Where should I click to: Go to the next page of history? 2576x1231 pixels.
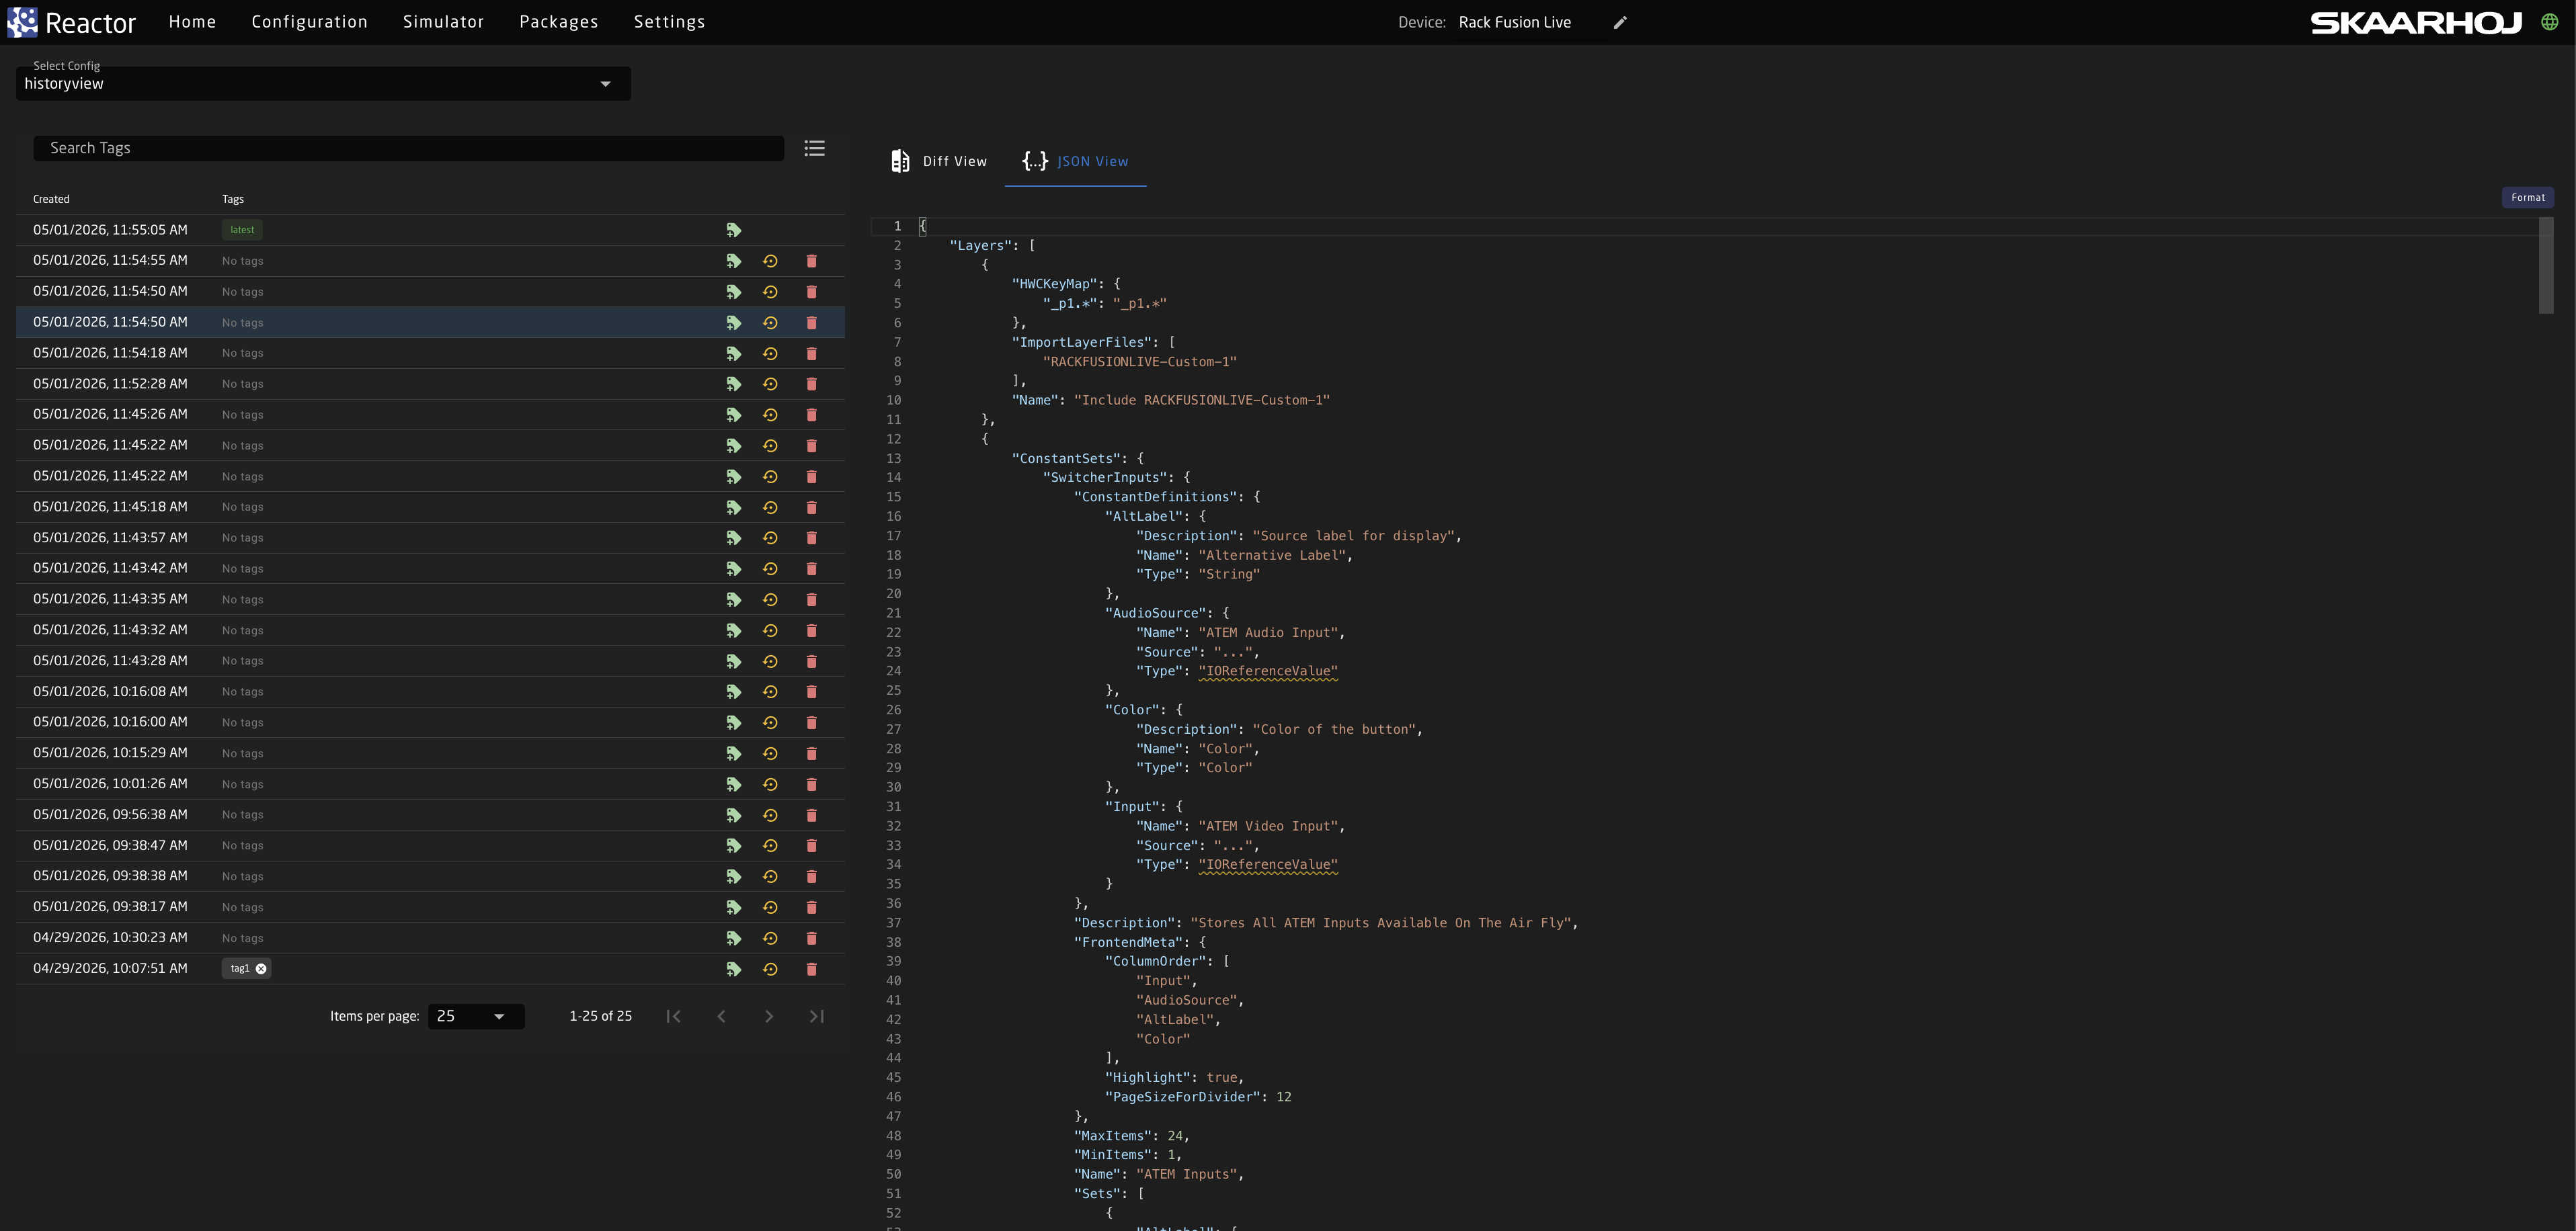pyautogui.click(x=768, y=1016)
